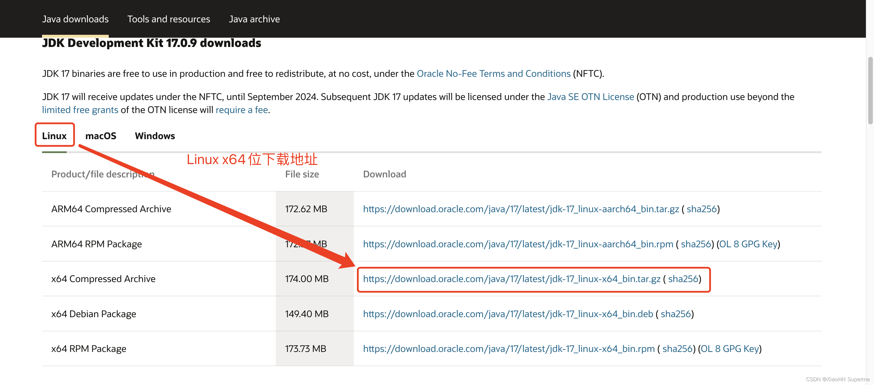Click the require a fee link
This screenshot has height=385, width=874.
pos(242,110)
